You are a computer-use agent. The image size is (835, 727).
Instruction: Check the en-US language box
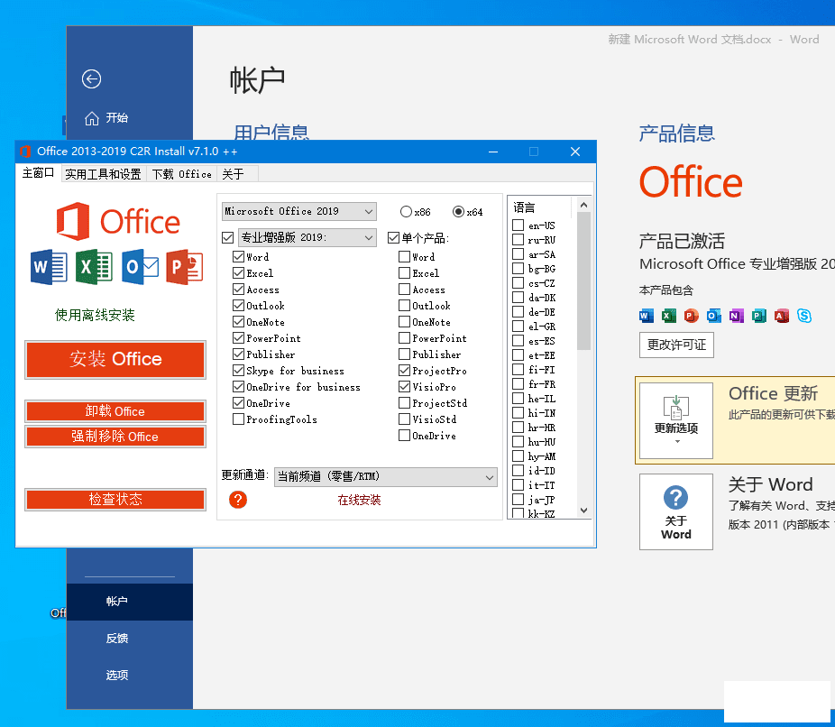pos(518,225)
